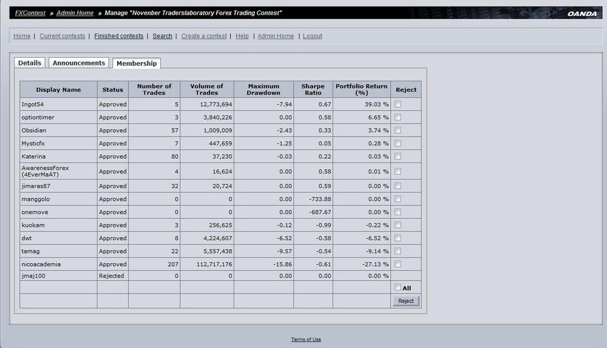Viewport: 607px width, 348px height.
Task: Tick the Reject checkbox for dwt
Action: pyautogui.click(x=398, y=238)
